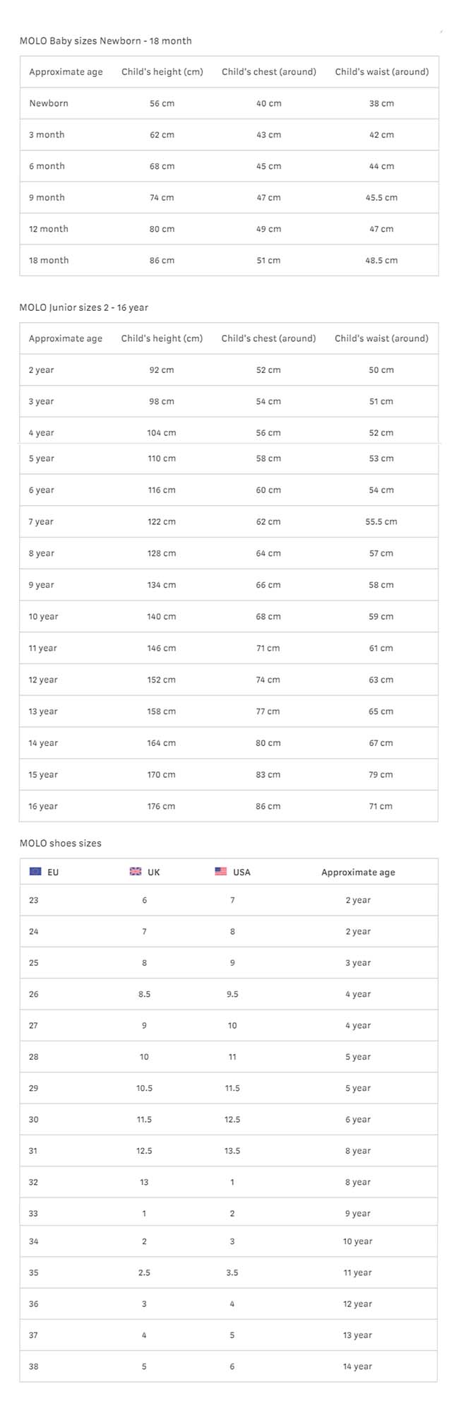This screenshot has width=459, height=1413.
Task: Select the MOLO Baby sizes heading
Action: [x=105, y=41]
